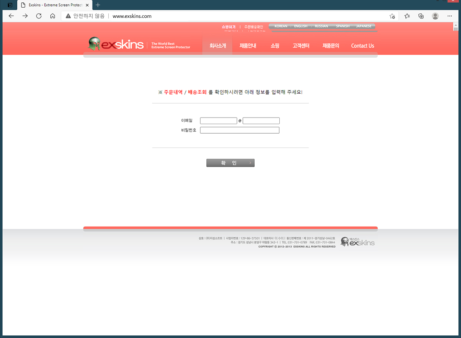Click the email domain field after @

pyautogui.click(x=261, y=121)
